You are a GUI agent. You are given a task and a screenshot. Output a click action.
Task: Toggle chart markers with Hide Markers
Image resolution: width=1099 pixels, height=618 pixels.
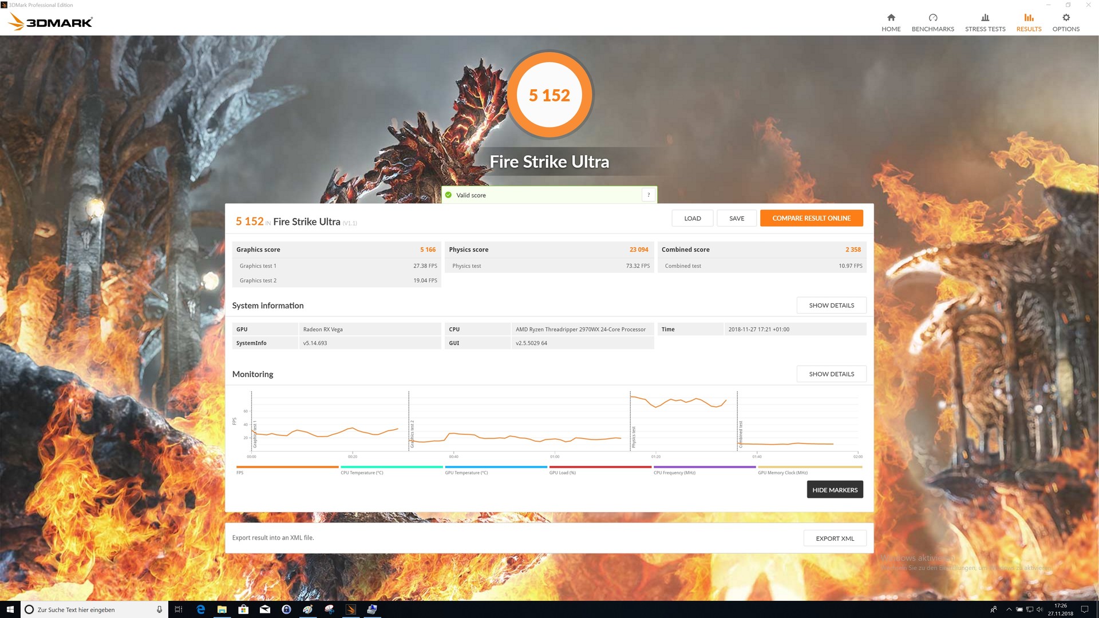[835, 490]
